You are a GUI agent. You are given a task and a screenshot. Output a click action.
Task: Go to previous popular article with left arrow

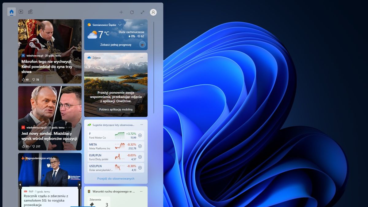coord(20,185)
